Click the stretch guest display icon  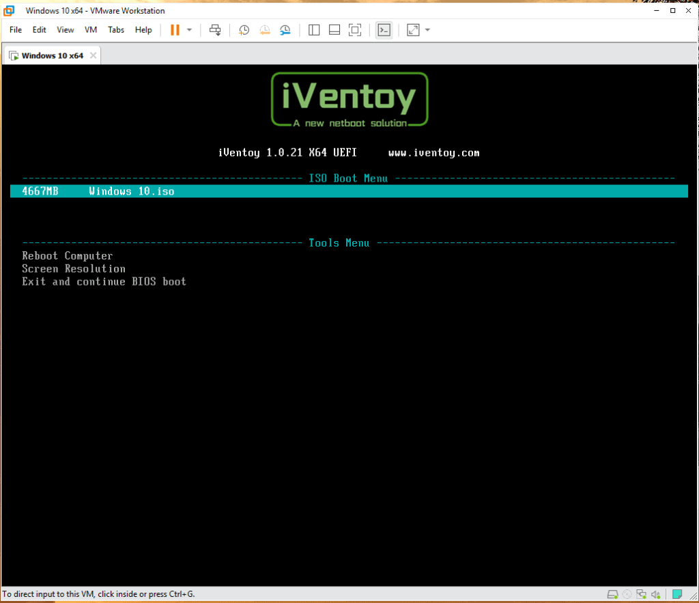click(x=413, y=30)
